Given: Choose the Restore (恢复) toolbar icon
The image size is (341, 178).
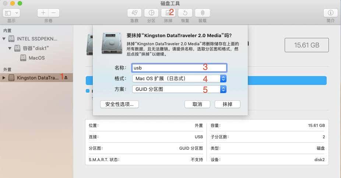Looking at the screenshot, I should (x=185, y=13).
